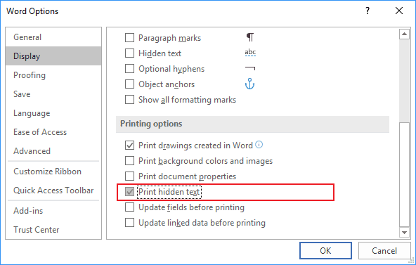Open Quick Access Toolbar settings
The image size is (416, 265).
point(53,190)
